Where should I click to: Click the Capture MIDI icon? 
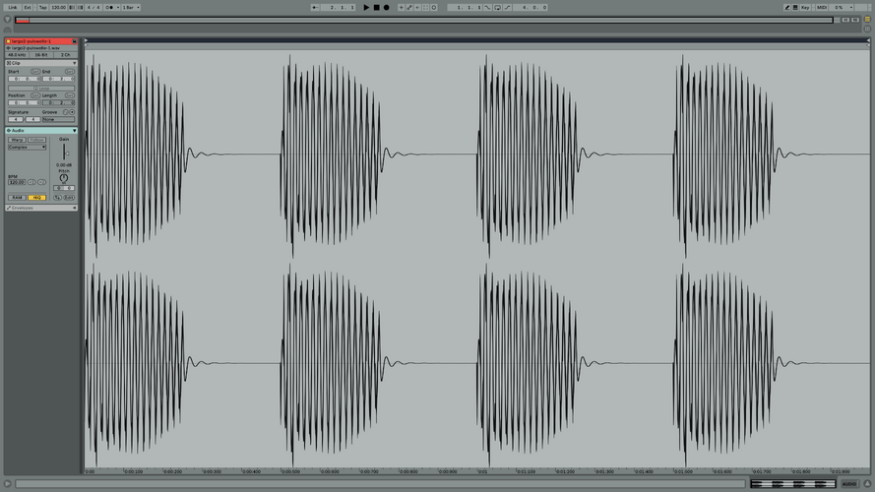point(426,7)
